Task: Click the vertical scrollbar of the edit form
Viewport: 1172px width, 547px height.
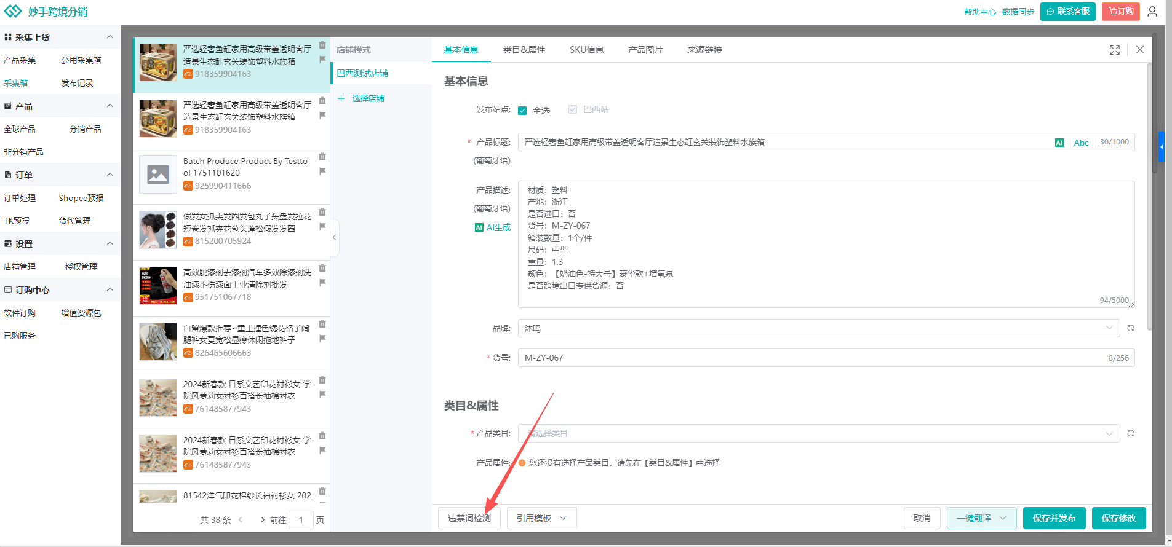Action: tap(1149, 197)
